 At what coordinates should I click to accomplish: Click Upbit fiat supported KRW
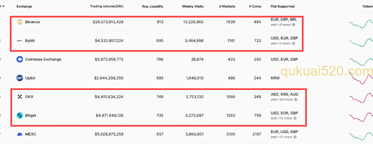click(x=275, y=78)
